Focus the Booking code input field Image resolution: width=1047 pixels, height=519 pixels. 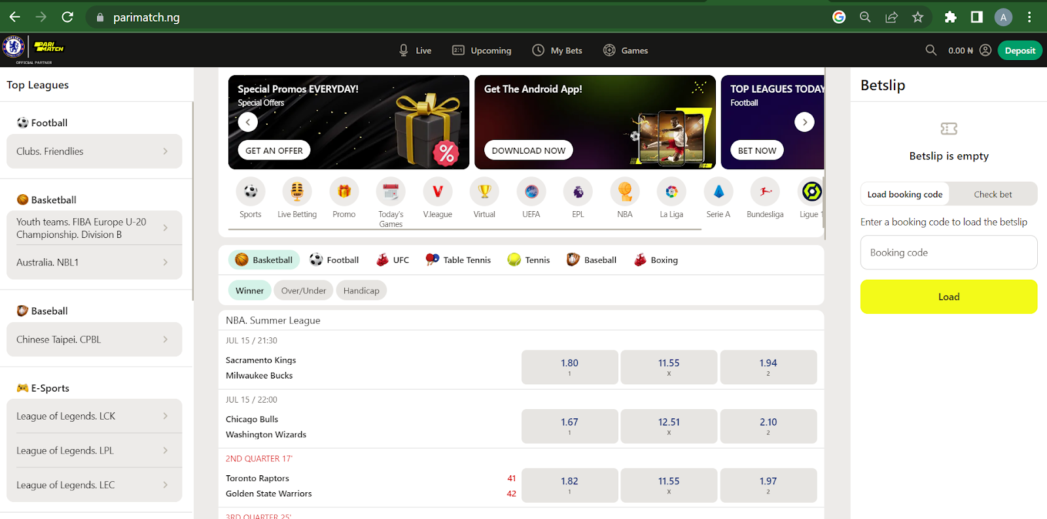pos(949,252)
